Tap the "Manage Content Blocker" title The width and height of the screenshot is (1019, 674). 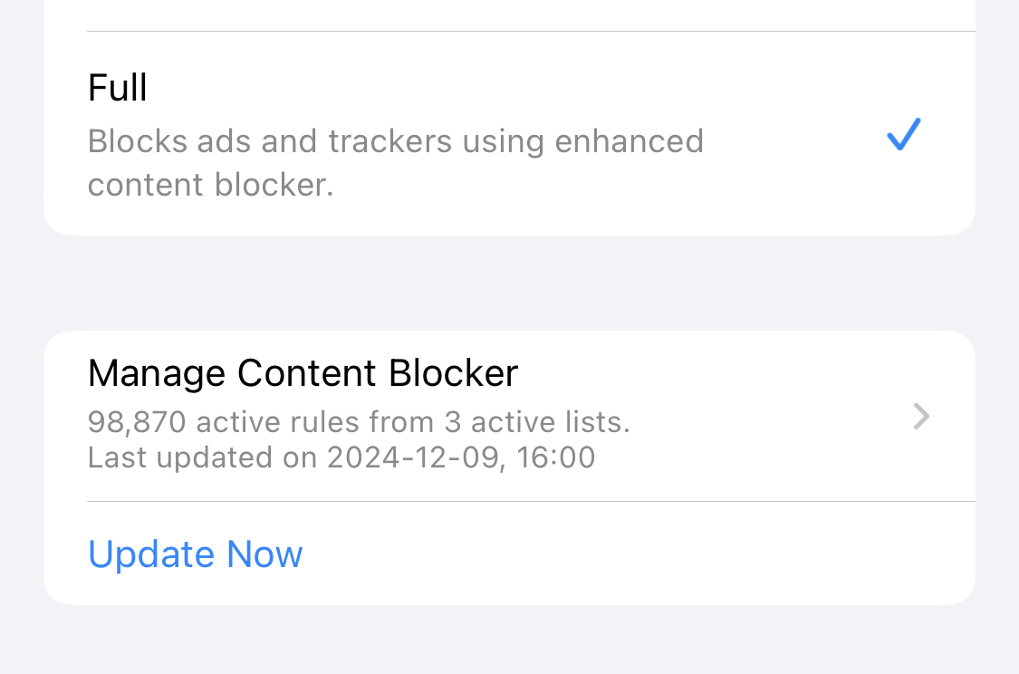point(303,373)
